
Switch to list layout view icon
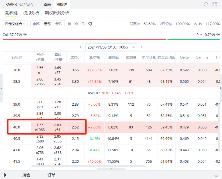point(70,24)
